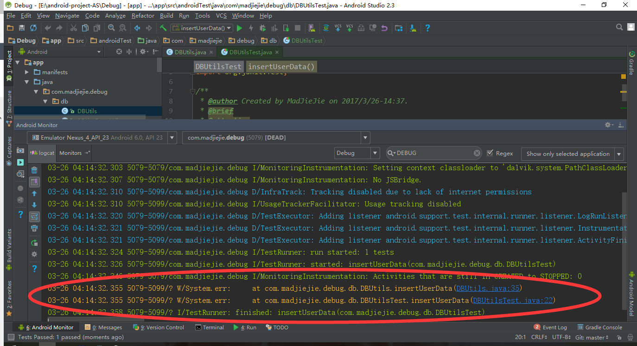Viewport: 637px width, 346px height.
Task: Expand the manifests folder
Action: [x=27, y=72]
